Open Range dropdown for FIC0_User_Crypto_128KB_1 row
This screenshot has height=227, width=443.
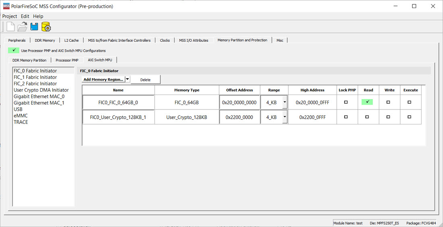point(285,117)
